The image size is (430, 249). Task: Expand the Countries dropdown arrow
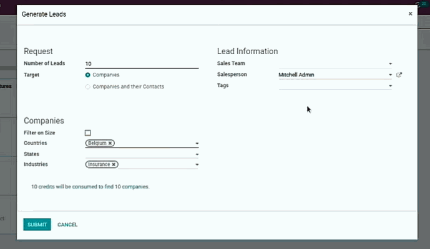click(197, 144)
